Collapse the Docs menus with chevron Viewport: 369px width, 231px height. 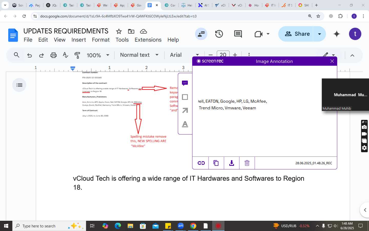tap(352, 55)
